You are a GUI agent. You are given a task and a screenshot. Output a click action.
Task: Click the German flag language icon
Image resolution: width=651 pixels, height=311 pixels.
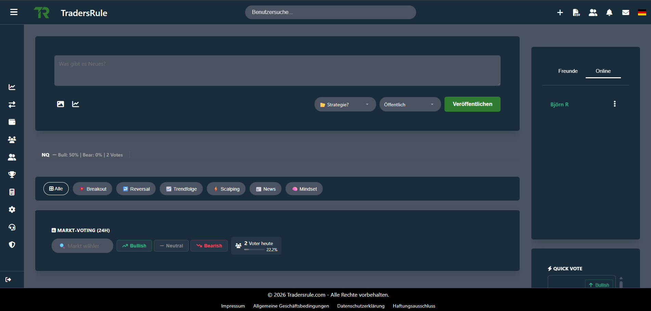pyautogui.click(x=642, y=13)
